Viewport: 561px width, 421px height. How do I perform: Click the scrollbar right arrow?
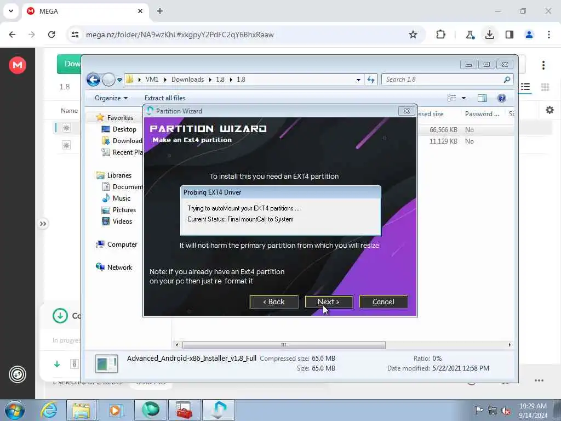[510, 345]
